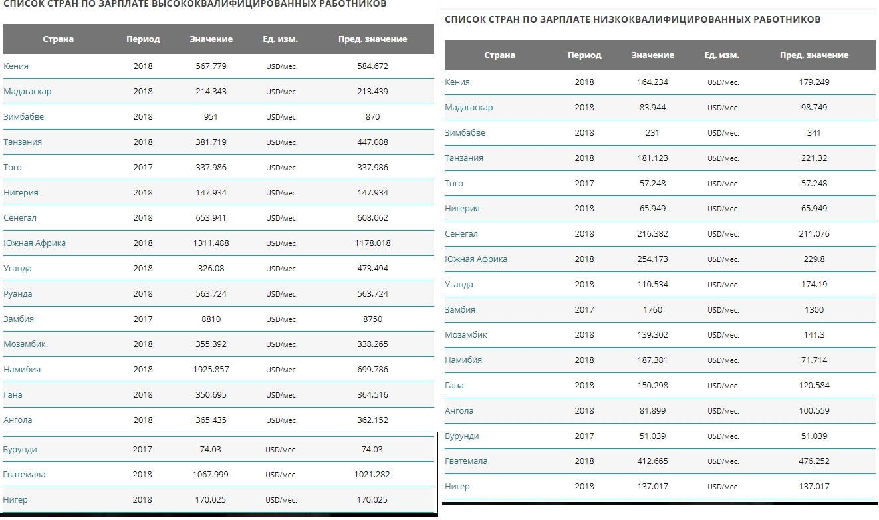This screenshot has height=520, width=879.
Task: Click the Период header in left table
Action: [x=143, y=39]
